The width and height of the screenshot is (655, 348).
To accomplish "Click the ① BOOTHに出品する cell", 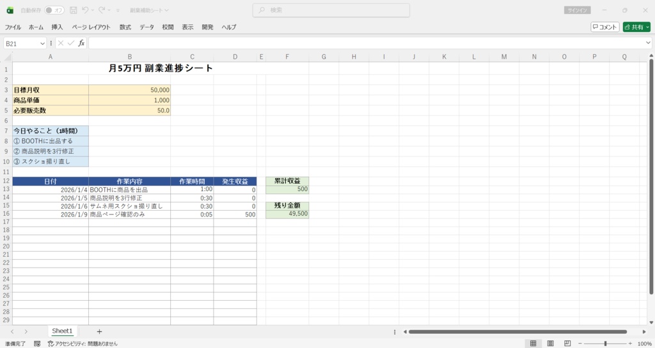I will (51, 141).
